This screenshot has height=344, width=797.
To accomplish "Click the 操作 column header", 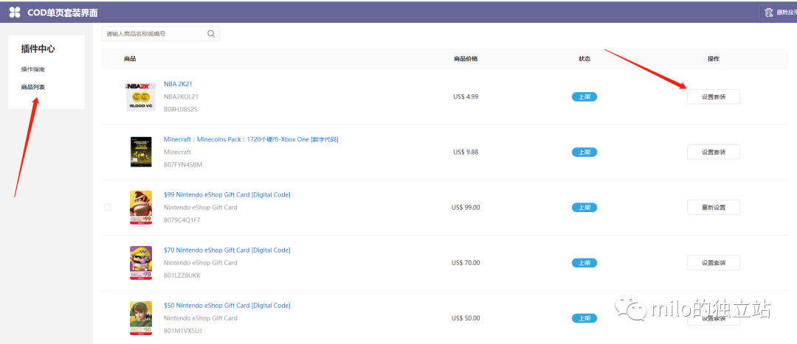I will tap(713, 59).
